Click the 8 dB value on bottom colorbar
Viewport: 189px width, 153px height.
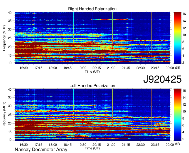tap(183, 119)
